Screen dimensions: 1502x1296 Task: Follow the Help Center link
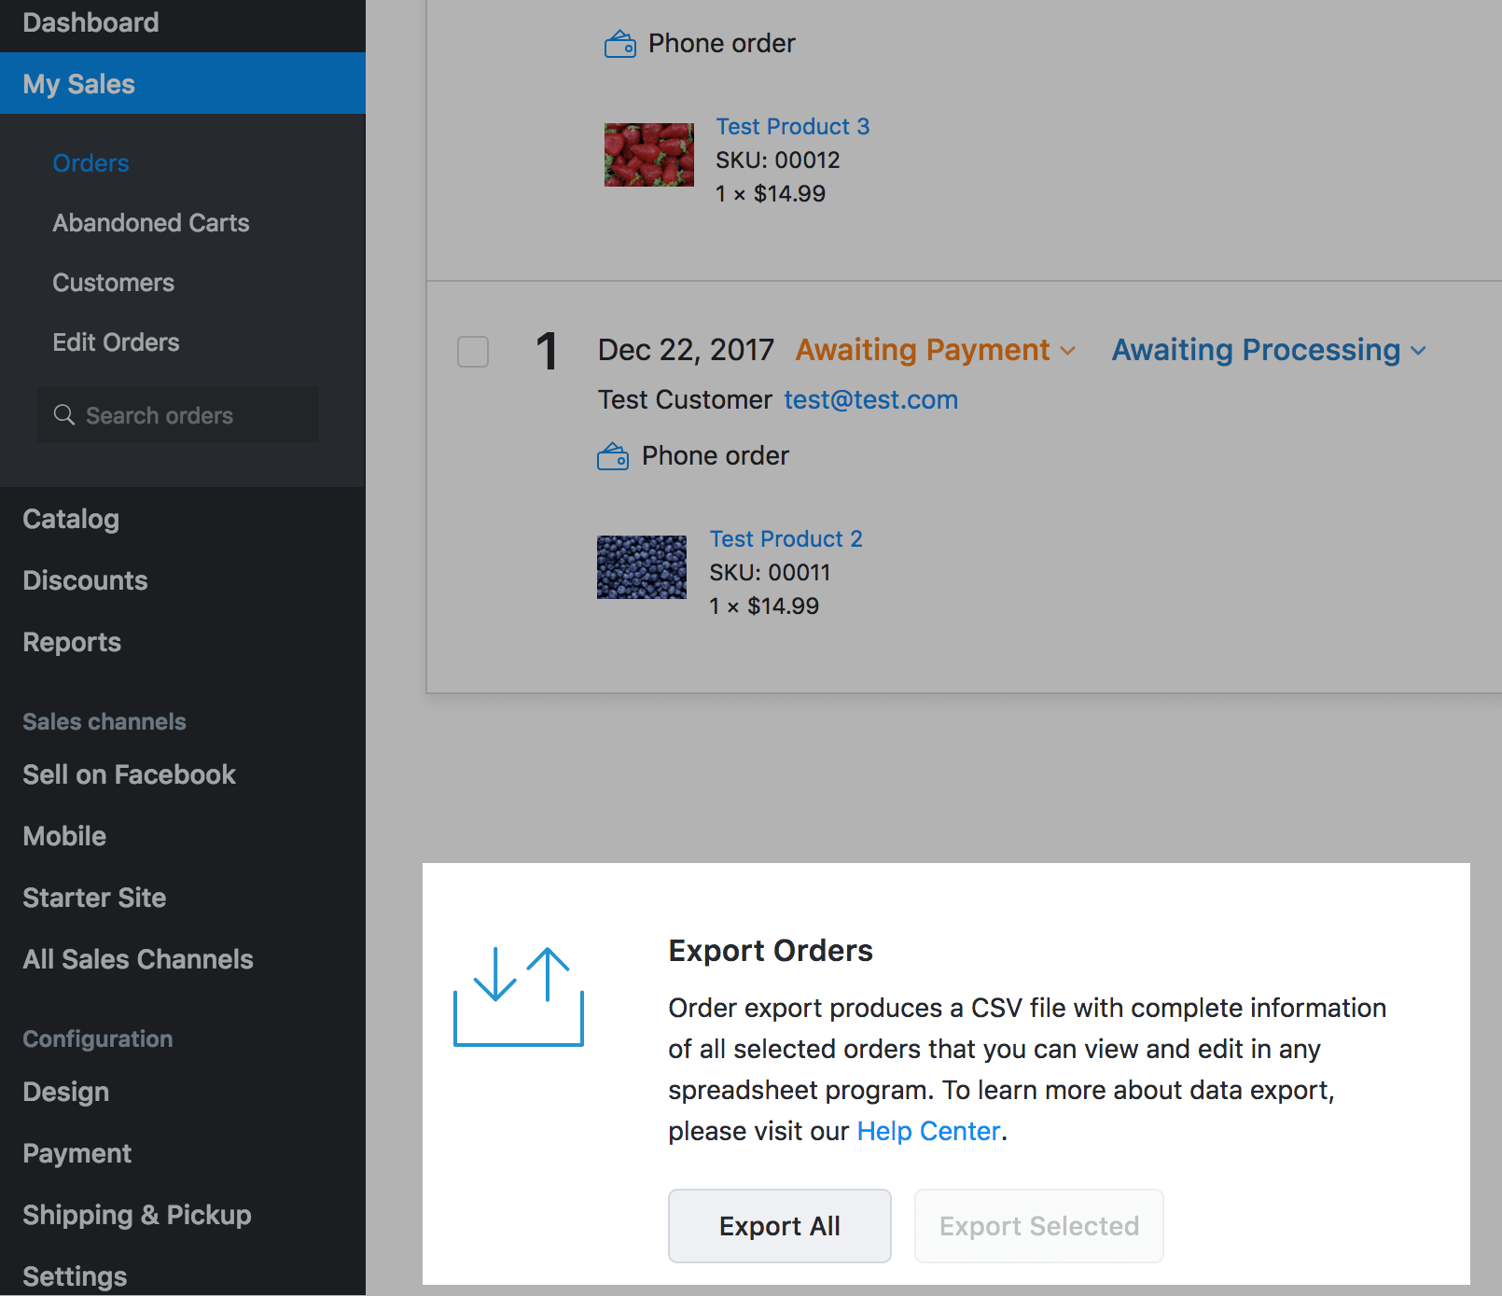pos(928,1131)
